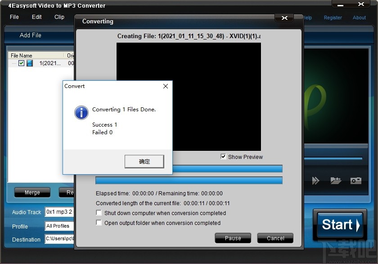
Task: Click the fast-forward playback icon
Action: click(316, 180)
